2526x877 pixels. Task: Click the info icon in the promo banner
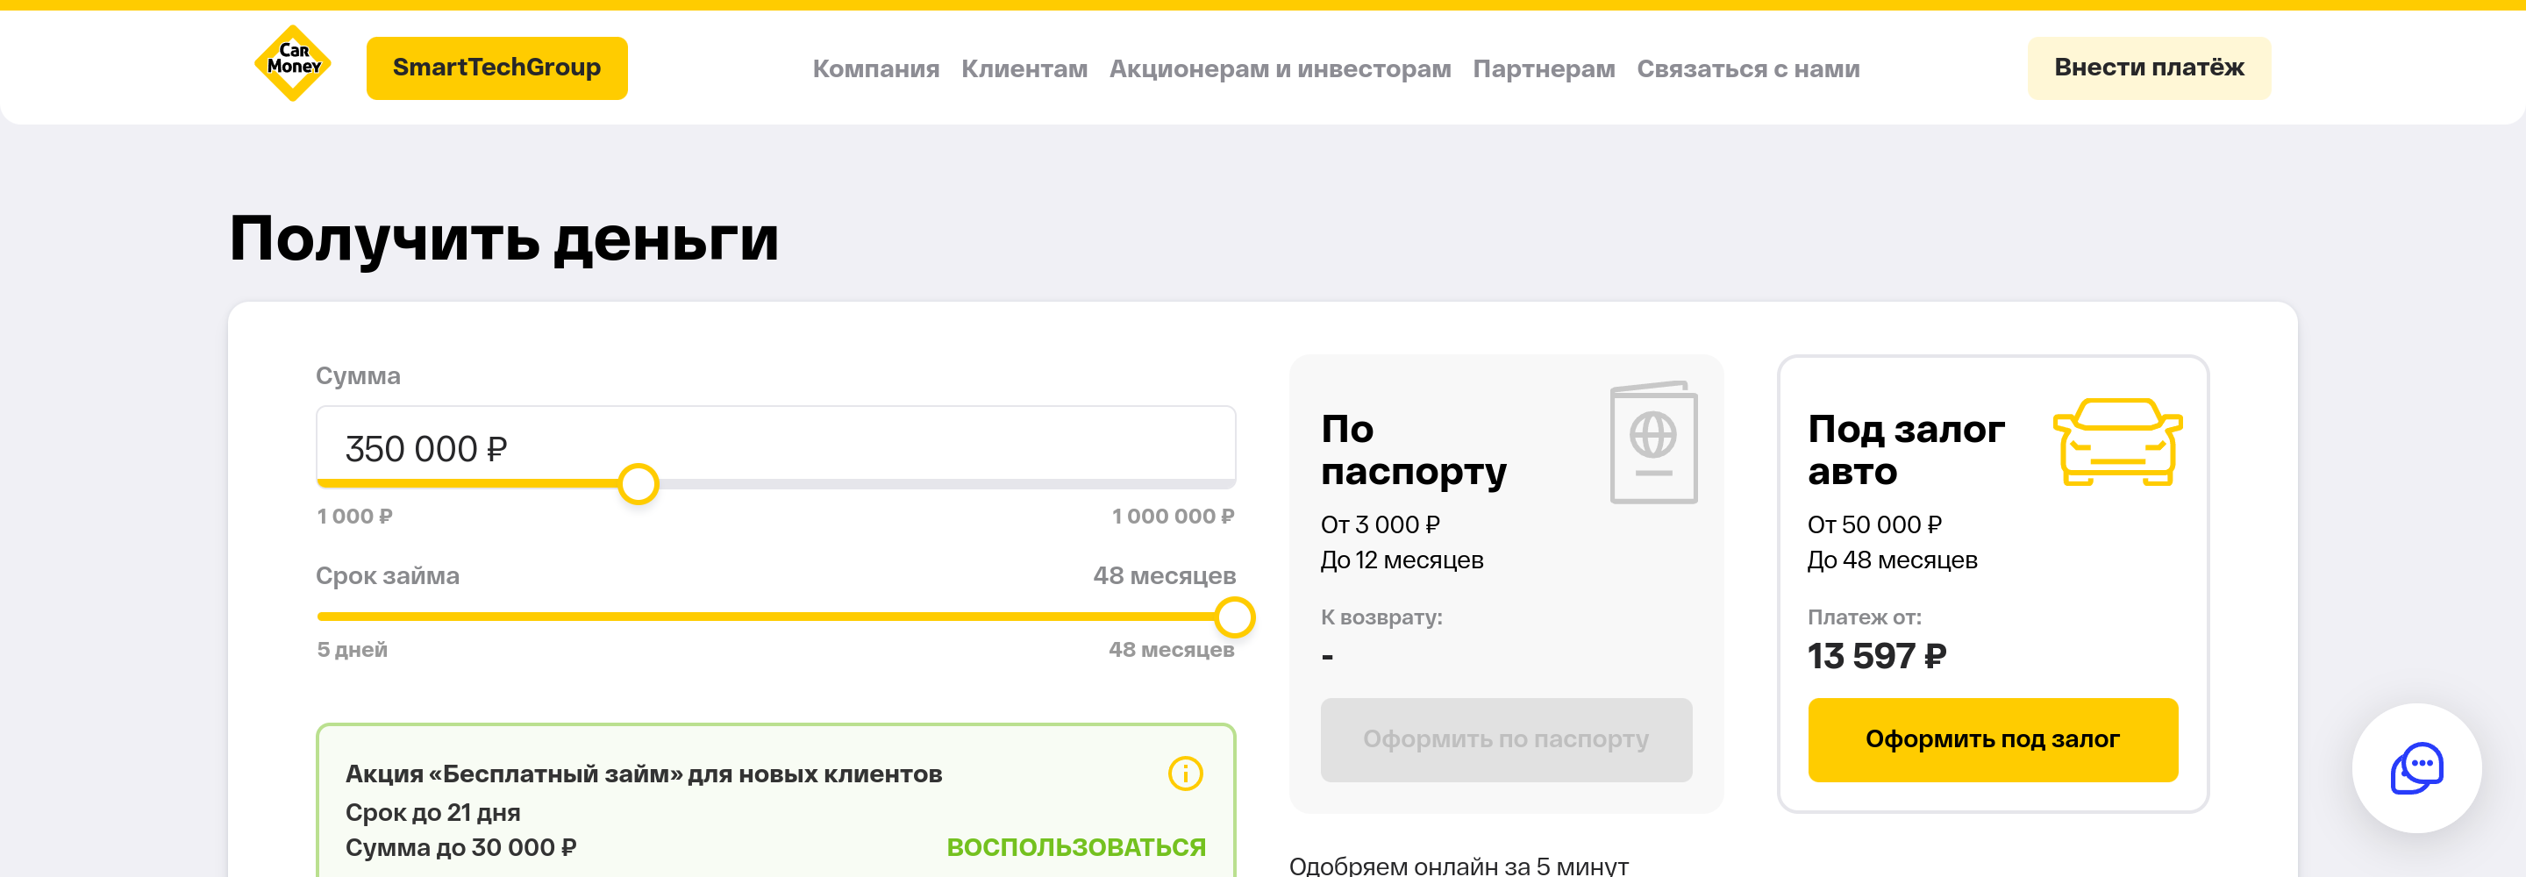(x=1185, y=773)
